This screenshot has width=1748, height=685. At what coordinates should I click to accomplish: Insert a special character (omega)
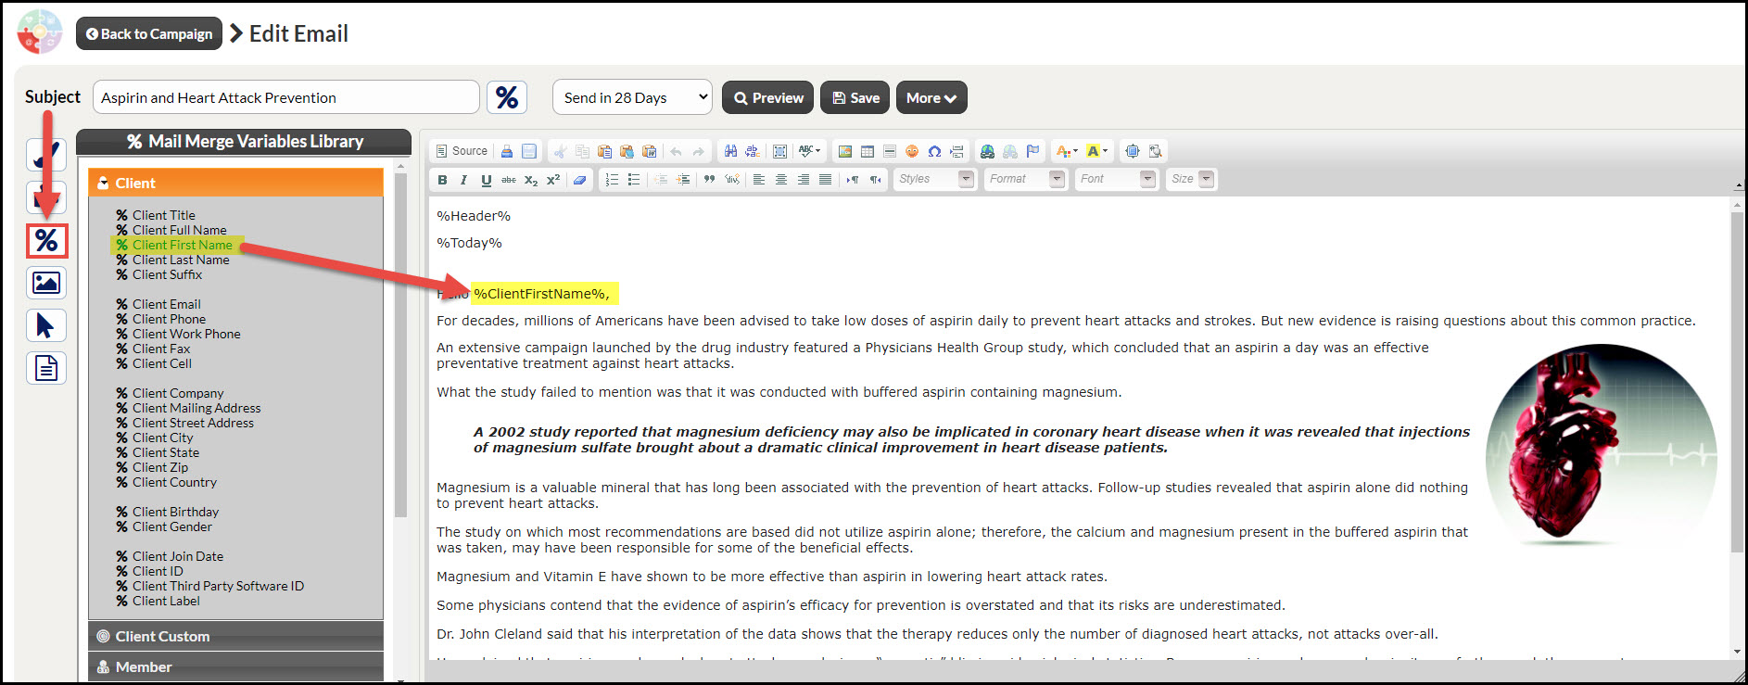click(x=934, y=151)
